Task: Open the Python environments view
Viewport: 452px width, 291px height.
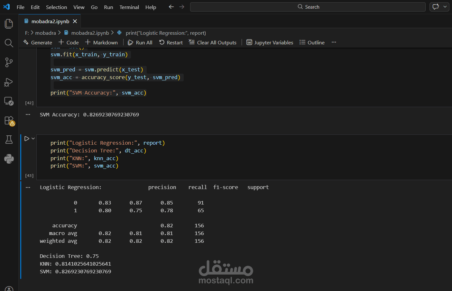Action: click(9, 159)
